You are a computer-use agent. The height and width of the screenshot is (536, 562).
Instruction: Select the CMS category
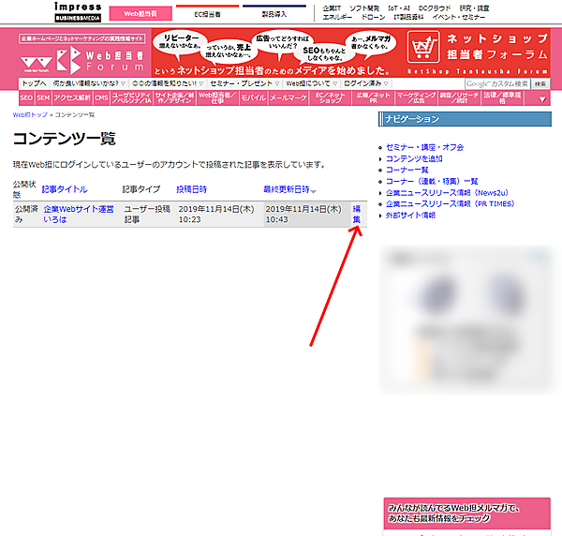(x=101, y=97)
